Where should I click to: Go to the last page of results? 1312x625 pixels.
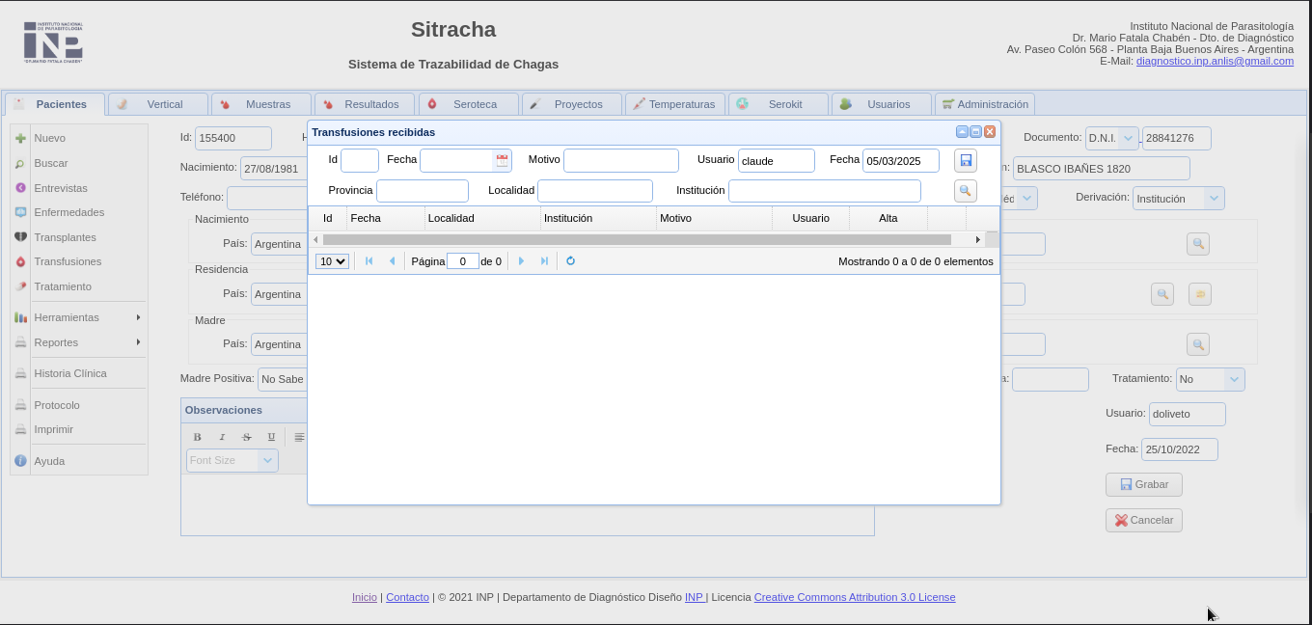544,261
